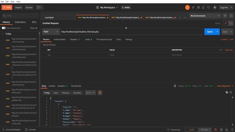Click the blue Send button
This screenshot has height=132, width=235.
[210, 32]
